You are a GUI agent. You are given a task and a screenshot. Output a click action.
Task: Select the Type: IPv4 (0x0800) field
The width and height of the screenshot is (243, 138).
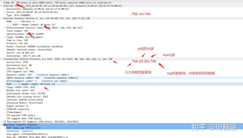[x=18, y=15]
